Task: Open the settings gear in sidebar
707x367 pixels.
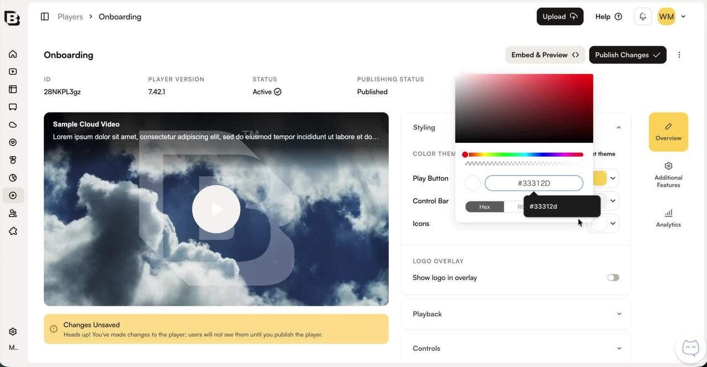Action: point(13,332)
